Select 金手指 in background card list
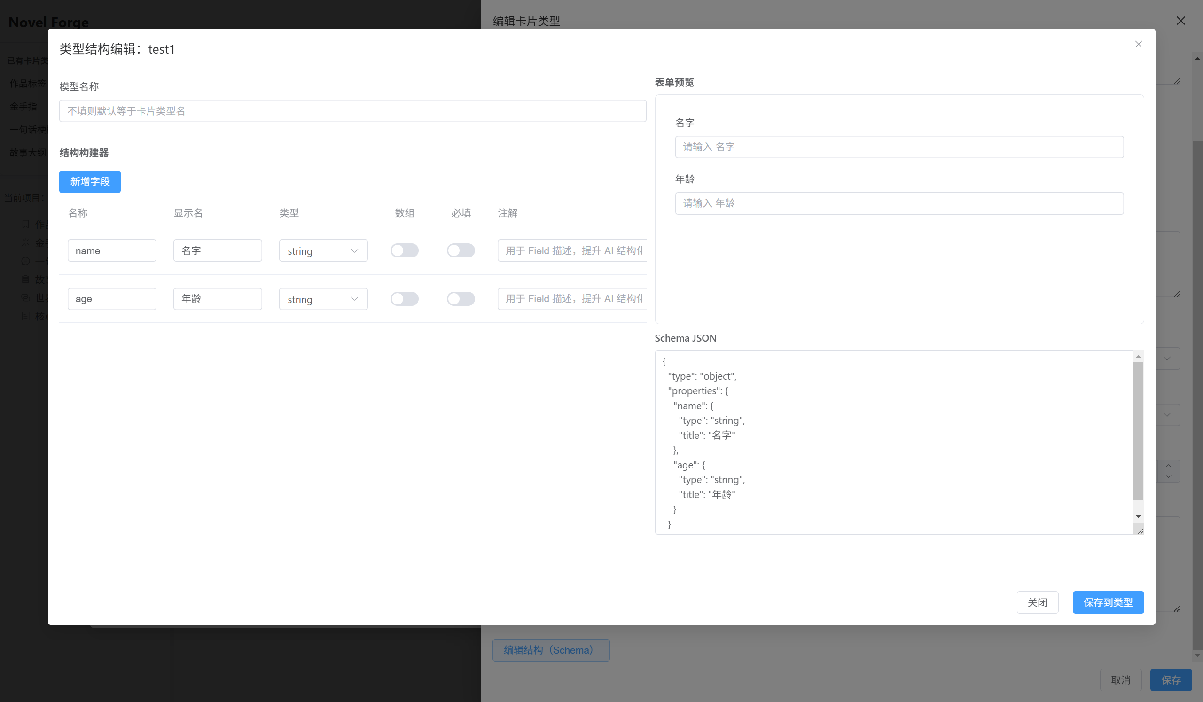Image resolution: width=1203 pixels, height=702 pixels. (x=23, y=107)
